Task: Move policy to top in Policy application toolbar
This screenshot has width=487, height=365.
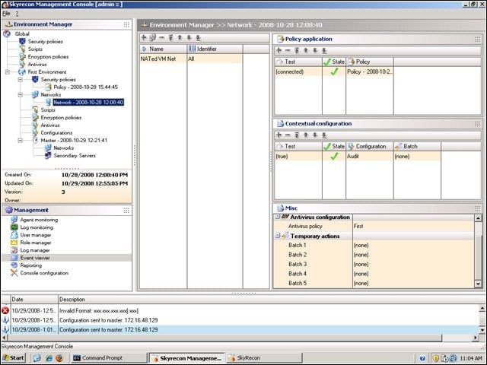Action: [x=297, y=50]
